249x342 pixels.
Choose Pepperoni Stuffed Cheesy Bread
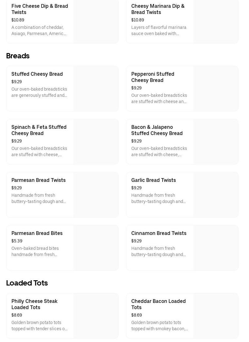[x=153, y=77]
